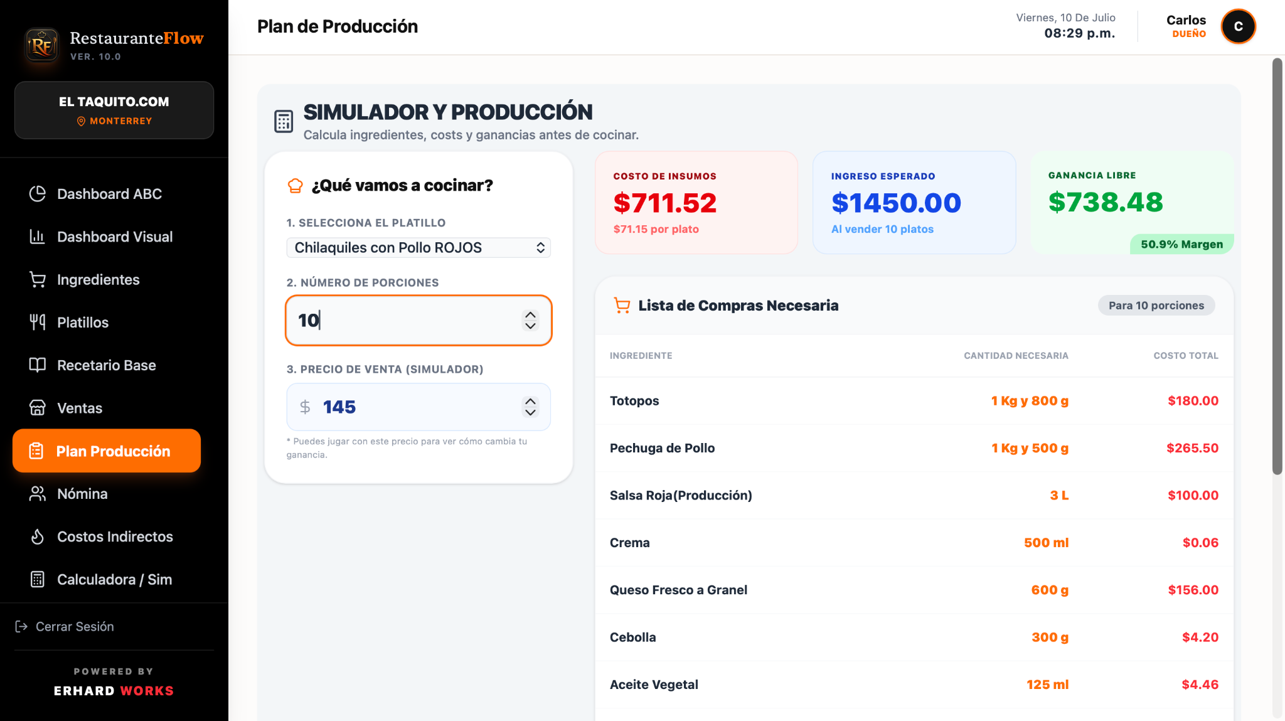1285x721 pixels.
Task: Click the Costo de Insumos card
Action: point(696,203)
